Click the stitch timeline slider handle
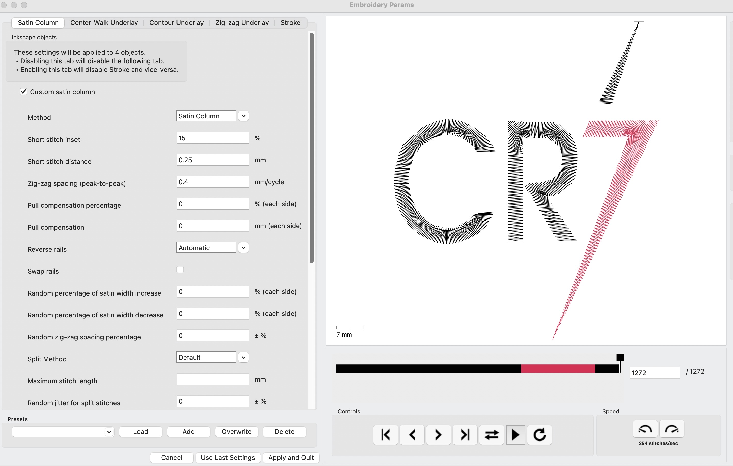733x466 pixels. (620, 357)
